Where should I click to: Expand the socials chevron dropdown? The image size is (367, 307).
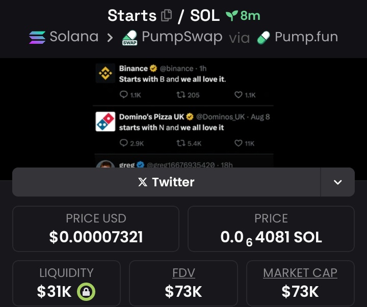click(x=337, y=182)
